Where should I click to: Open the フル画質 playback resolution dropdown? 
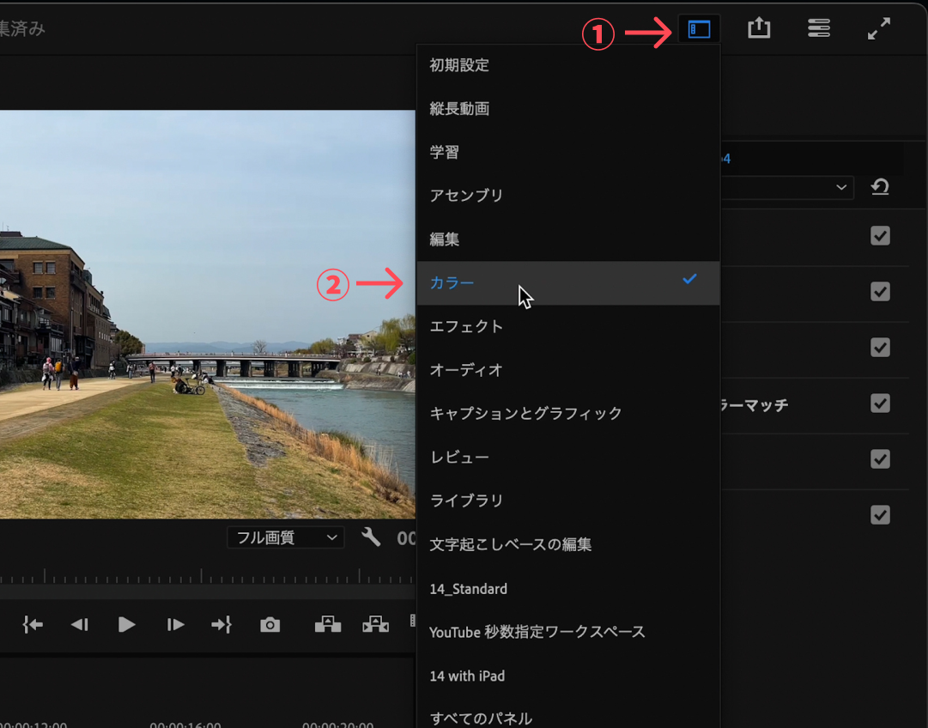coord(286,537)
